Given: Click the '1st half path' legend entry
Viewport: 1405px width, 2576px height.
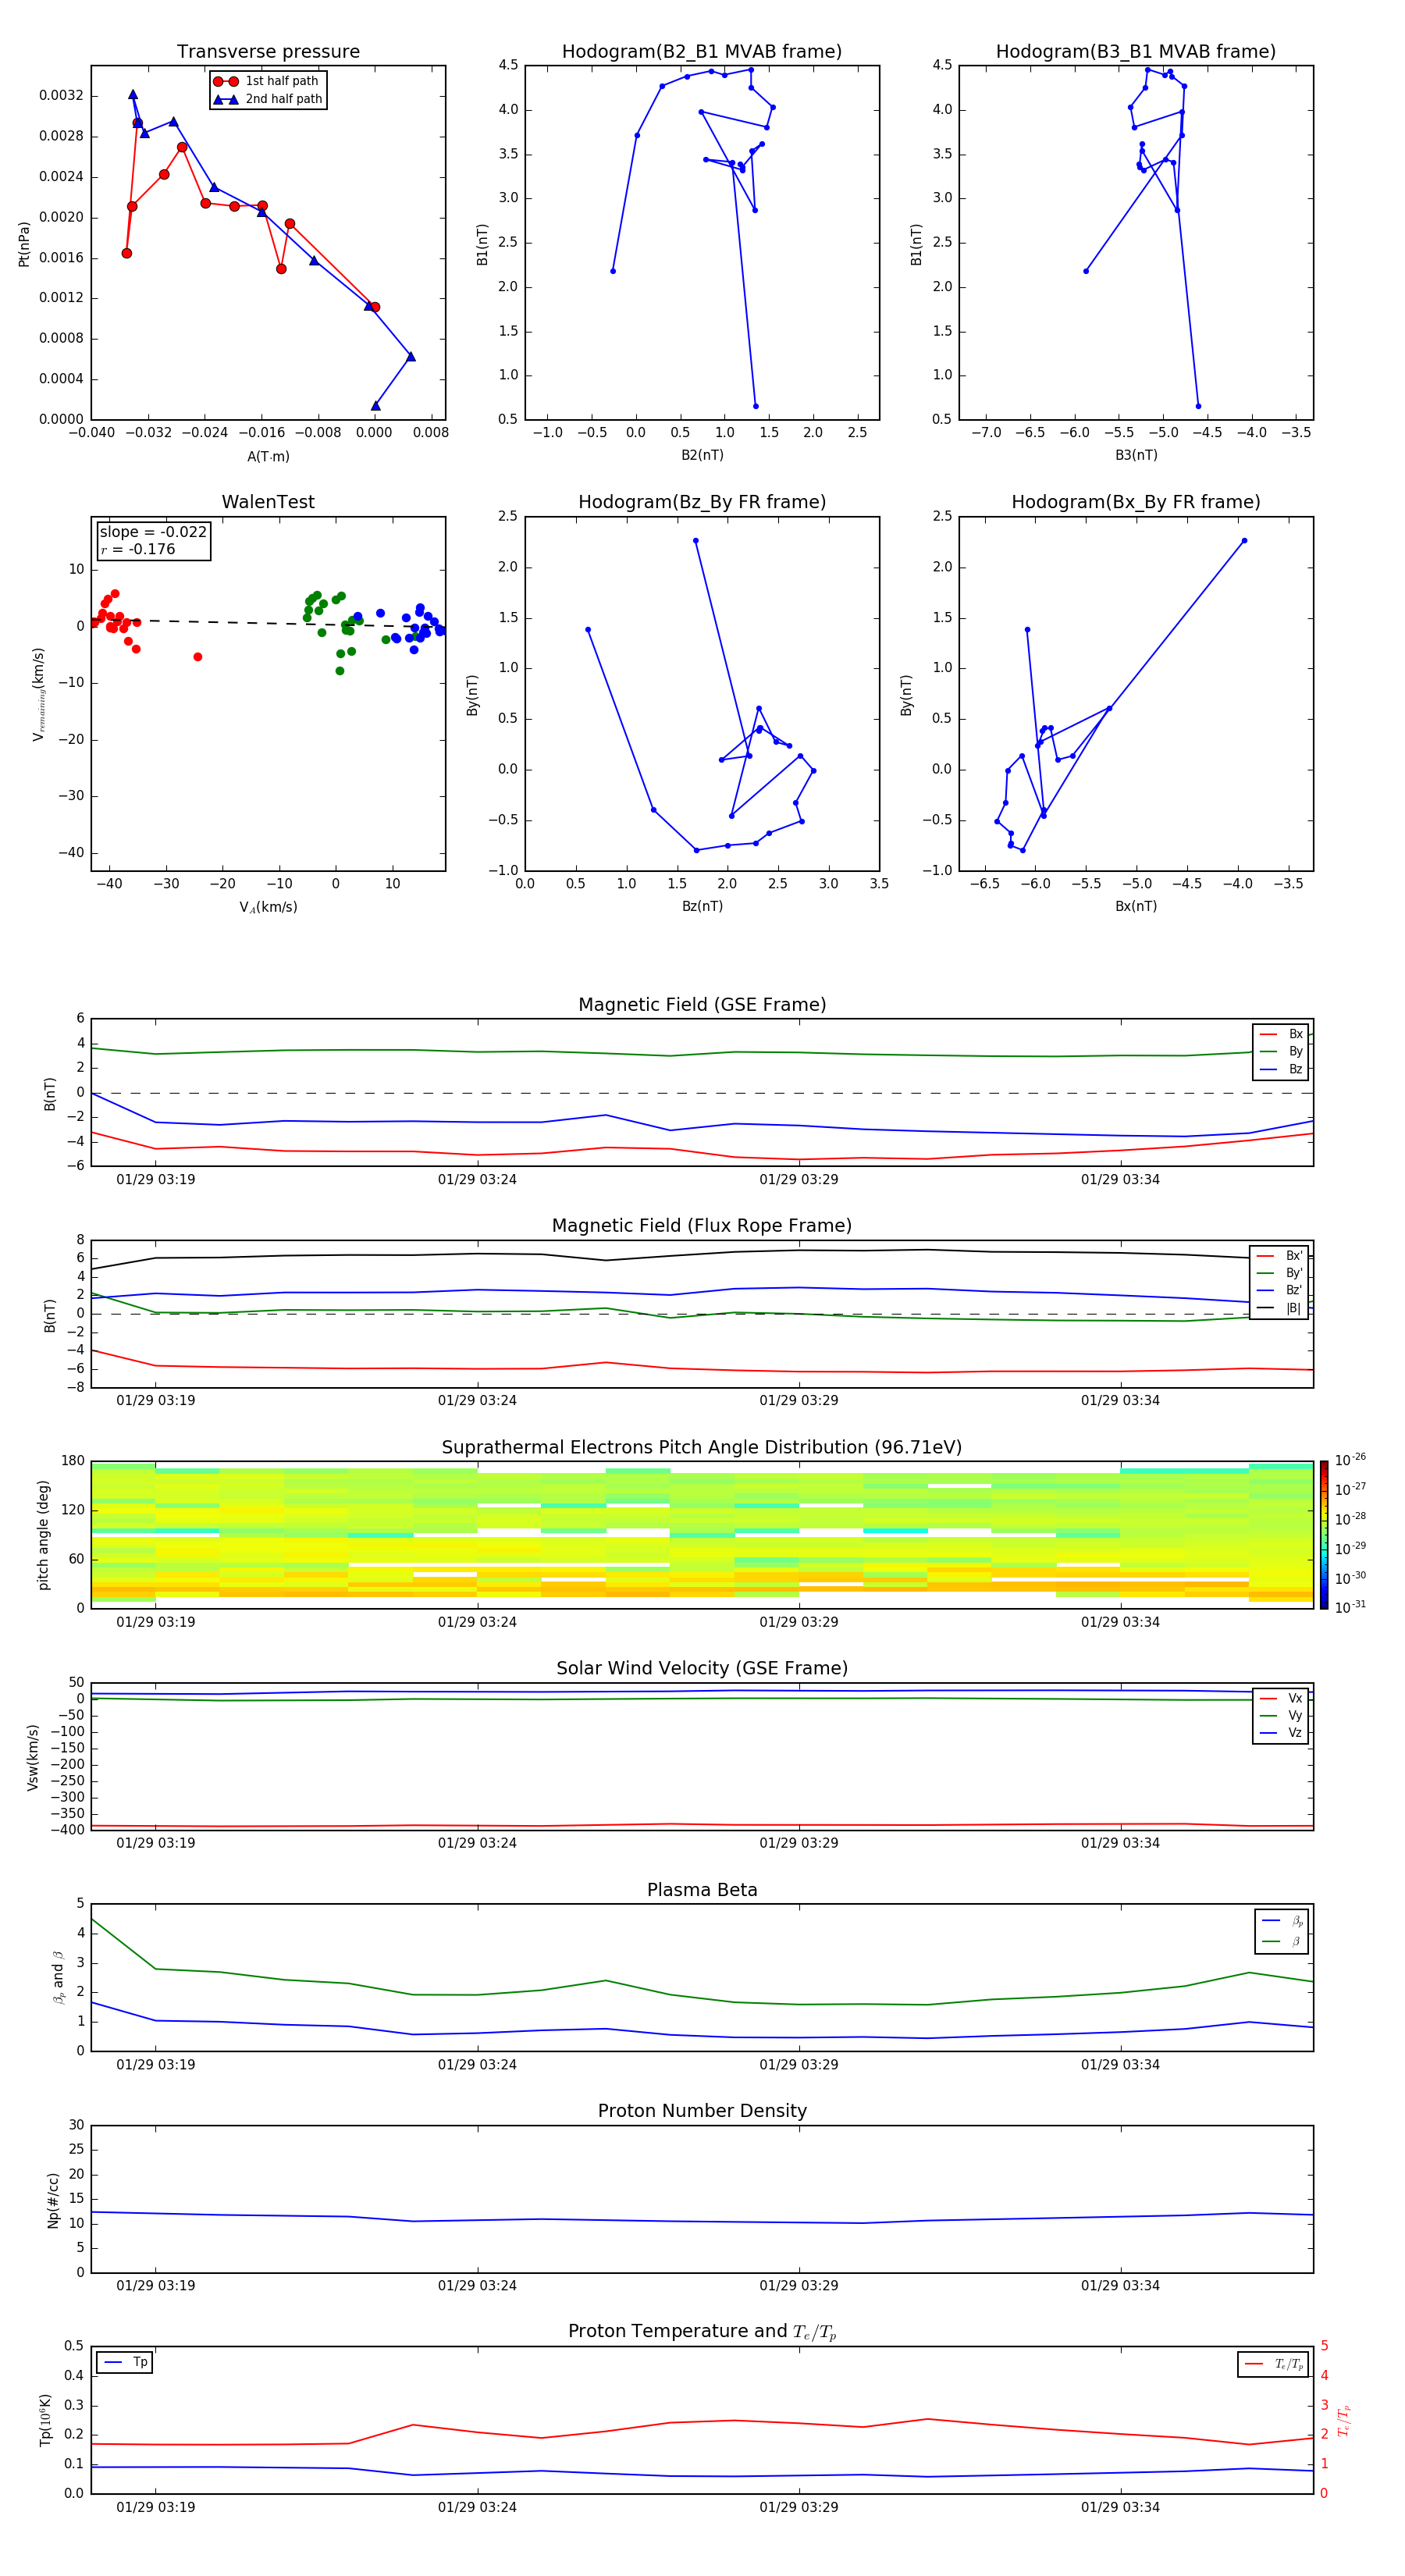Looking at the screenshot, I should click(x=266, y=81).
